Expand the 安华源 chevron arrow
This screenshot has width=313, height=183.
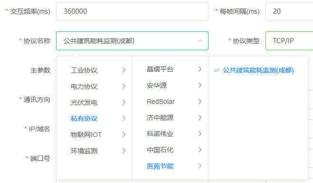point(200,85)
